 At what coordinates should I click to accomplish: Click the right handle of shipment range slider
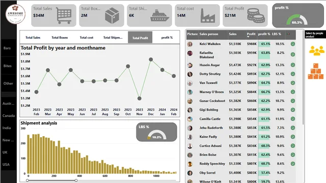point(76,180)
